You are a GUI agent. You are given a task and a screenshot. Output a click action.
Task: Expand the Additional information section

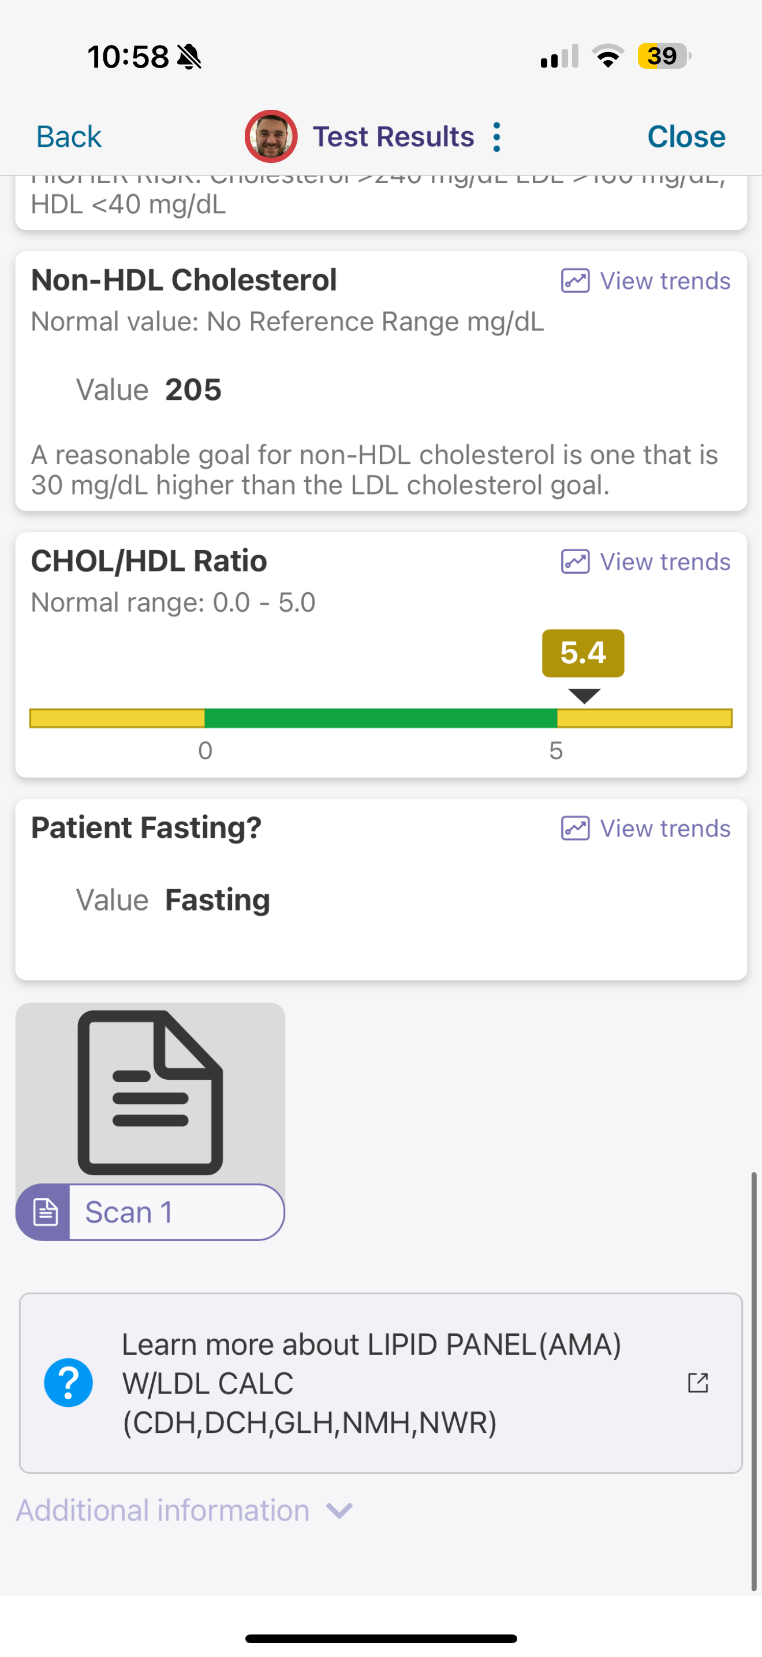[184, 1510]
